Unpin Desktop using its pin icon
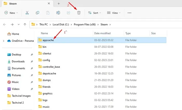 click(32, 54)
